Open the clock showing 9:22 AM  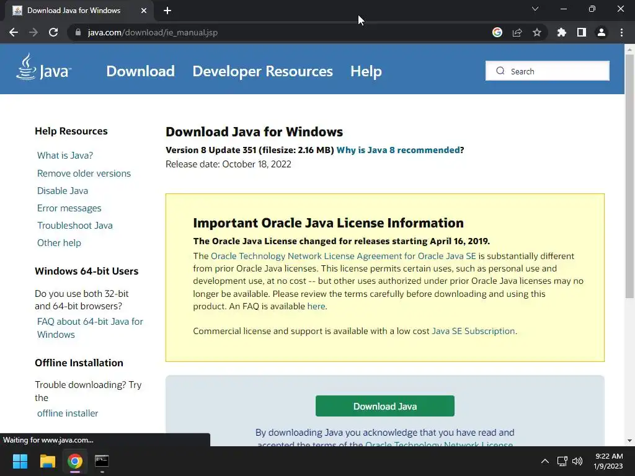pos(608,461)
